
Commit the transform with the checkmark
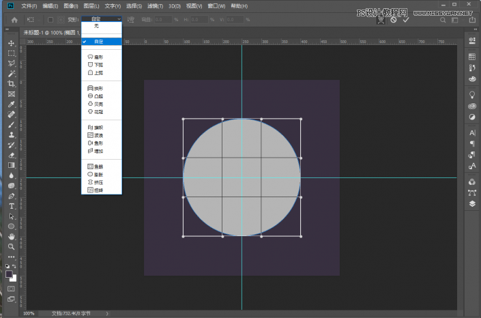(405, 20)
